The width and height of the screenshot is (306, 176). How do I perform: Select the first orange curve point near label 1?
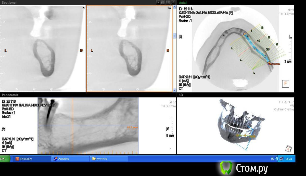(x=245, y=34)
